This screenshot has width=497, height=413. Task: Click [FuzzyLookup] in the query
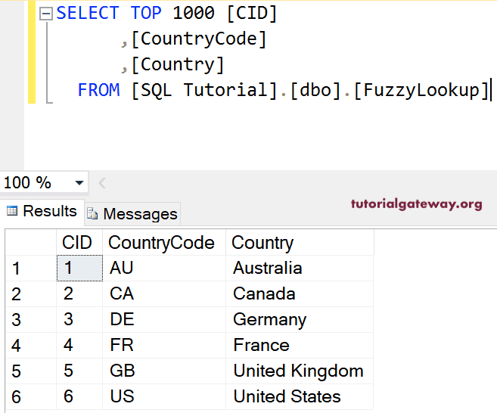(421, 91)
